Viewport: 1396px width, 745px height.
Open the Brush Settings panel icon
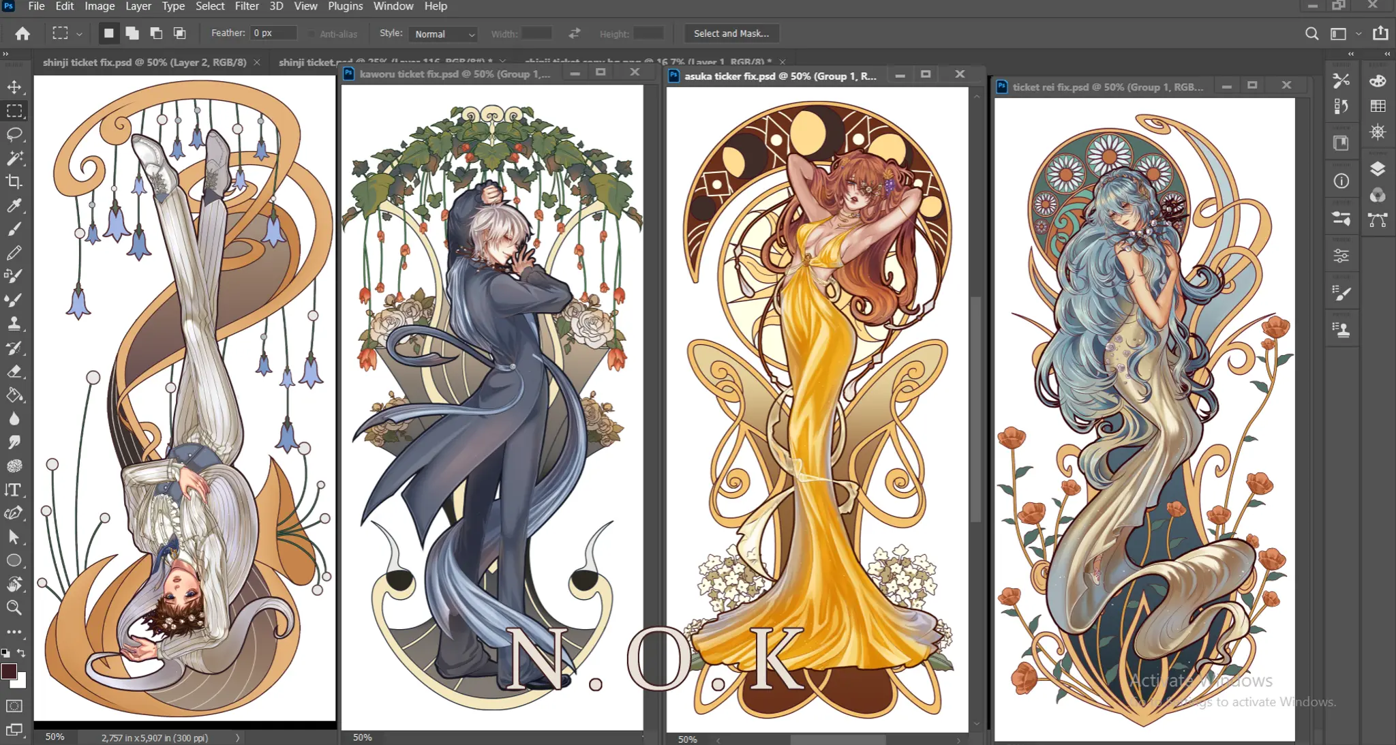click(x=1341, y=293)
